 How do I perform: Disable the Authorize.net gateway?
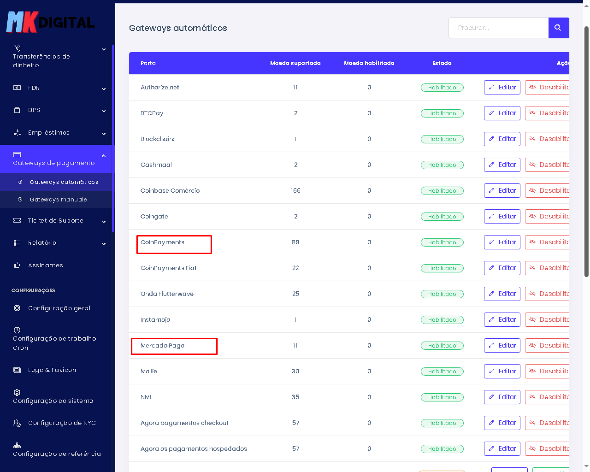(x=548, y=87)
